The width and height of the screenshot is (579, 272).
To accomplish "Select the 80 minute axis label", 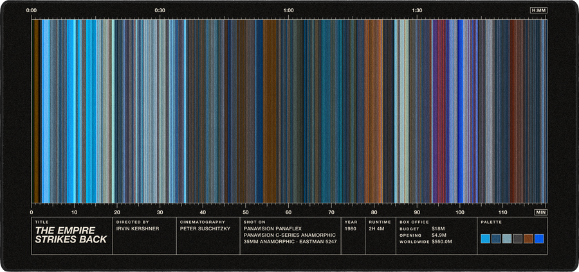I will pyautogui.click(x=374, y=212).
